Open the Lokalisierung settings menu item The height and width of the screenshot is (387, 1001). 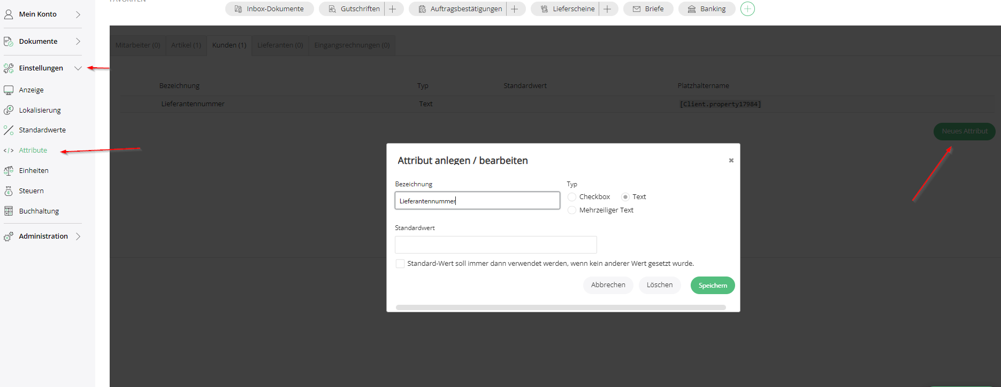click(x=40, y=110)
